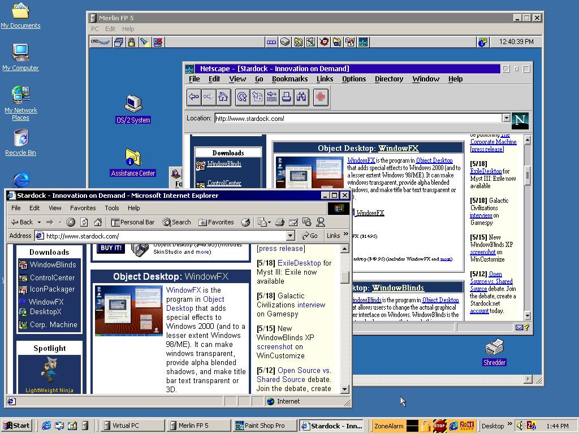579x434 pixels.
Task: Click the Home icon in Netscape toolbar
Action: (223, 97)
